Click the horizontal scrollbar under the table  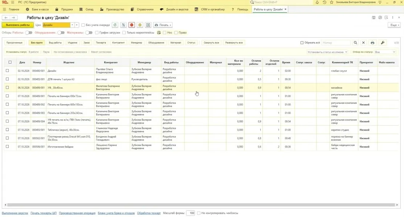(x=201, y=205)
